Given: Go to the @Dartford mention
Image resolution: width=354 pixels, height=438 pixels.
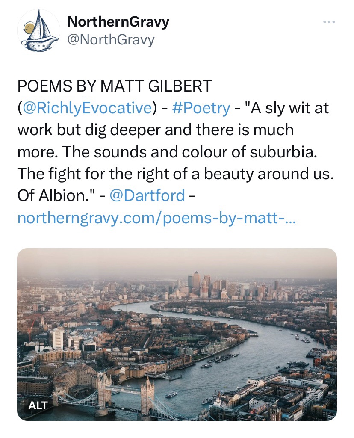Looking at the screenshot, I should click(147, 196).
